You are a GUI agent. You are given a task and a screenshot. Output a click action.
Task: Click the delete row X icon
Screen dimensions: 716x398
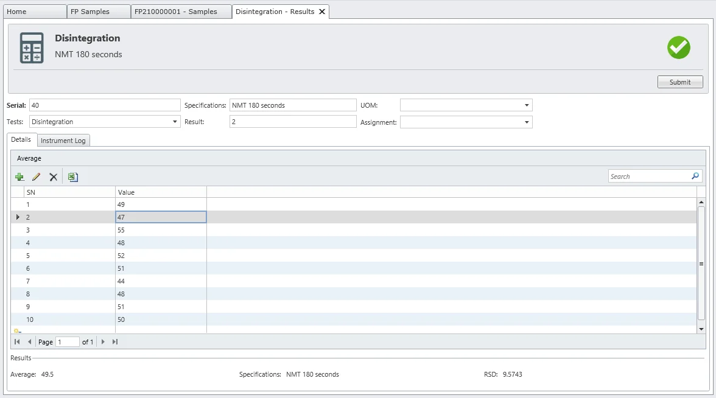(53, 177)
